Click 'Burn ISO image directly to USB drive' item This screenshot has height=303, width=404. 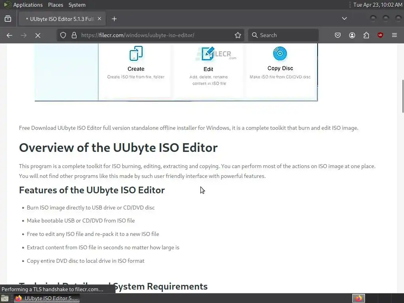click(x=91, y=208)
